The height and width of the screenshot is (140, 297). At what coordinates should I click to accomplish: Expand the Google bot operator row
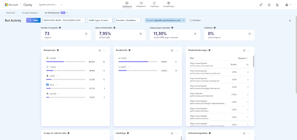click(59, 58)
